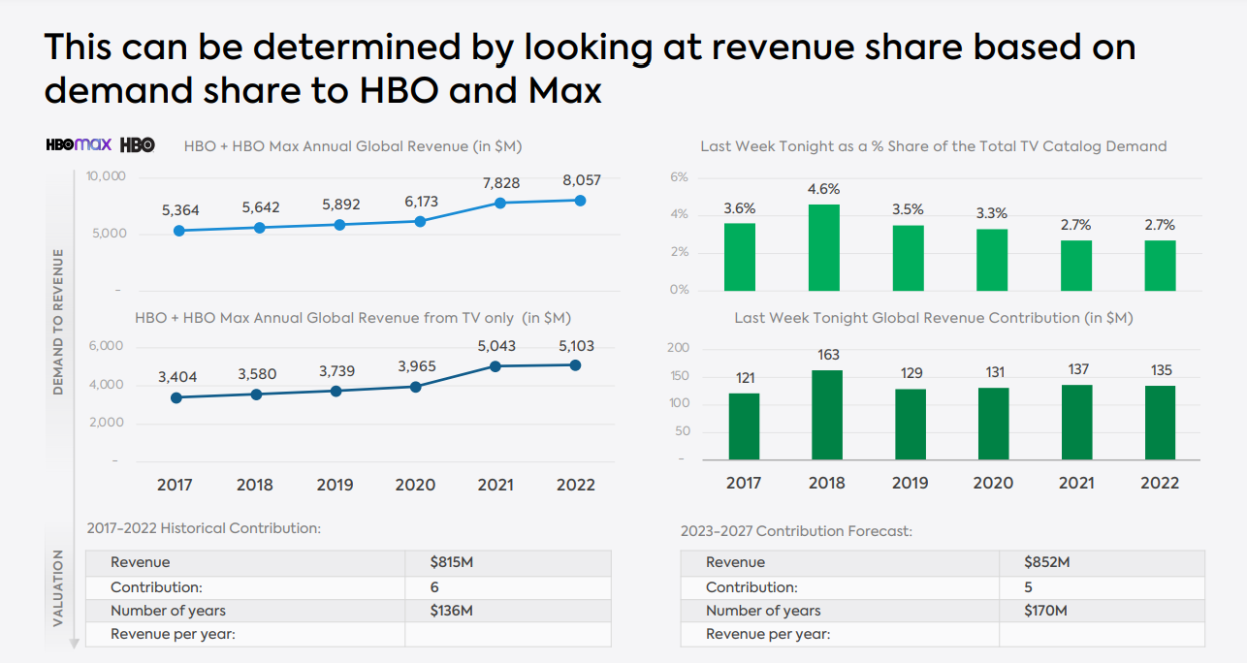This screenshot has height=663, width=1247.
Task: Select the 135 bar label
Action: (x=1162, y=370)
